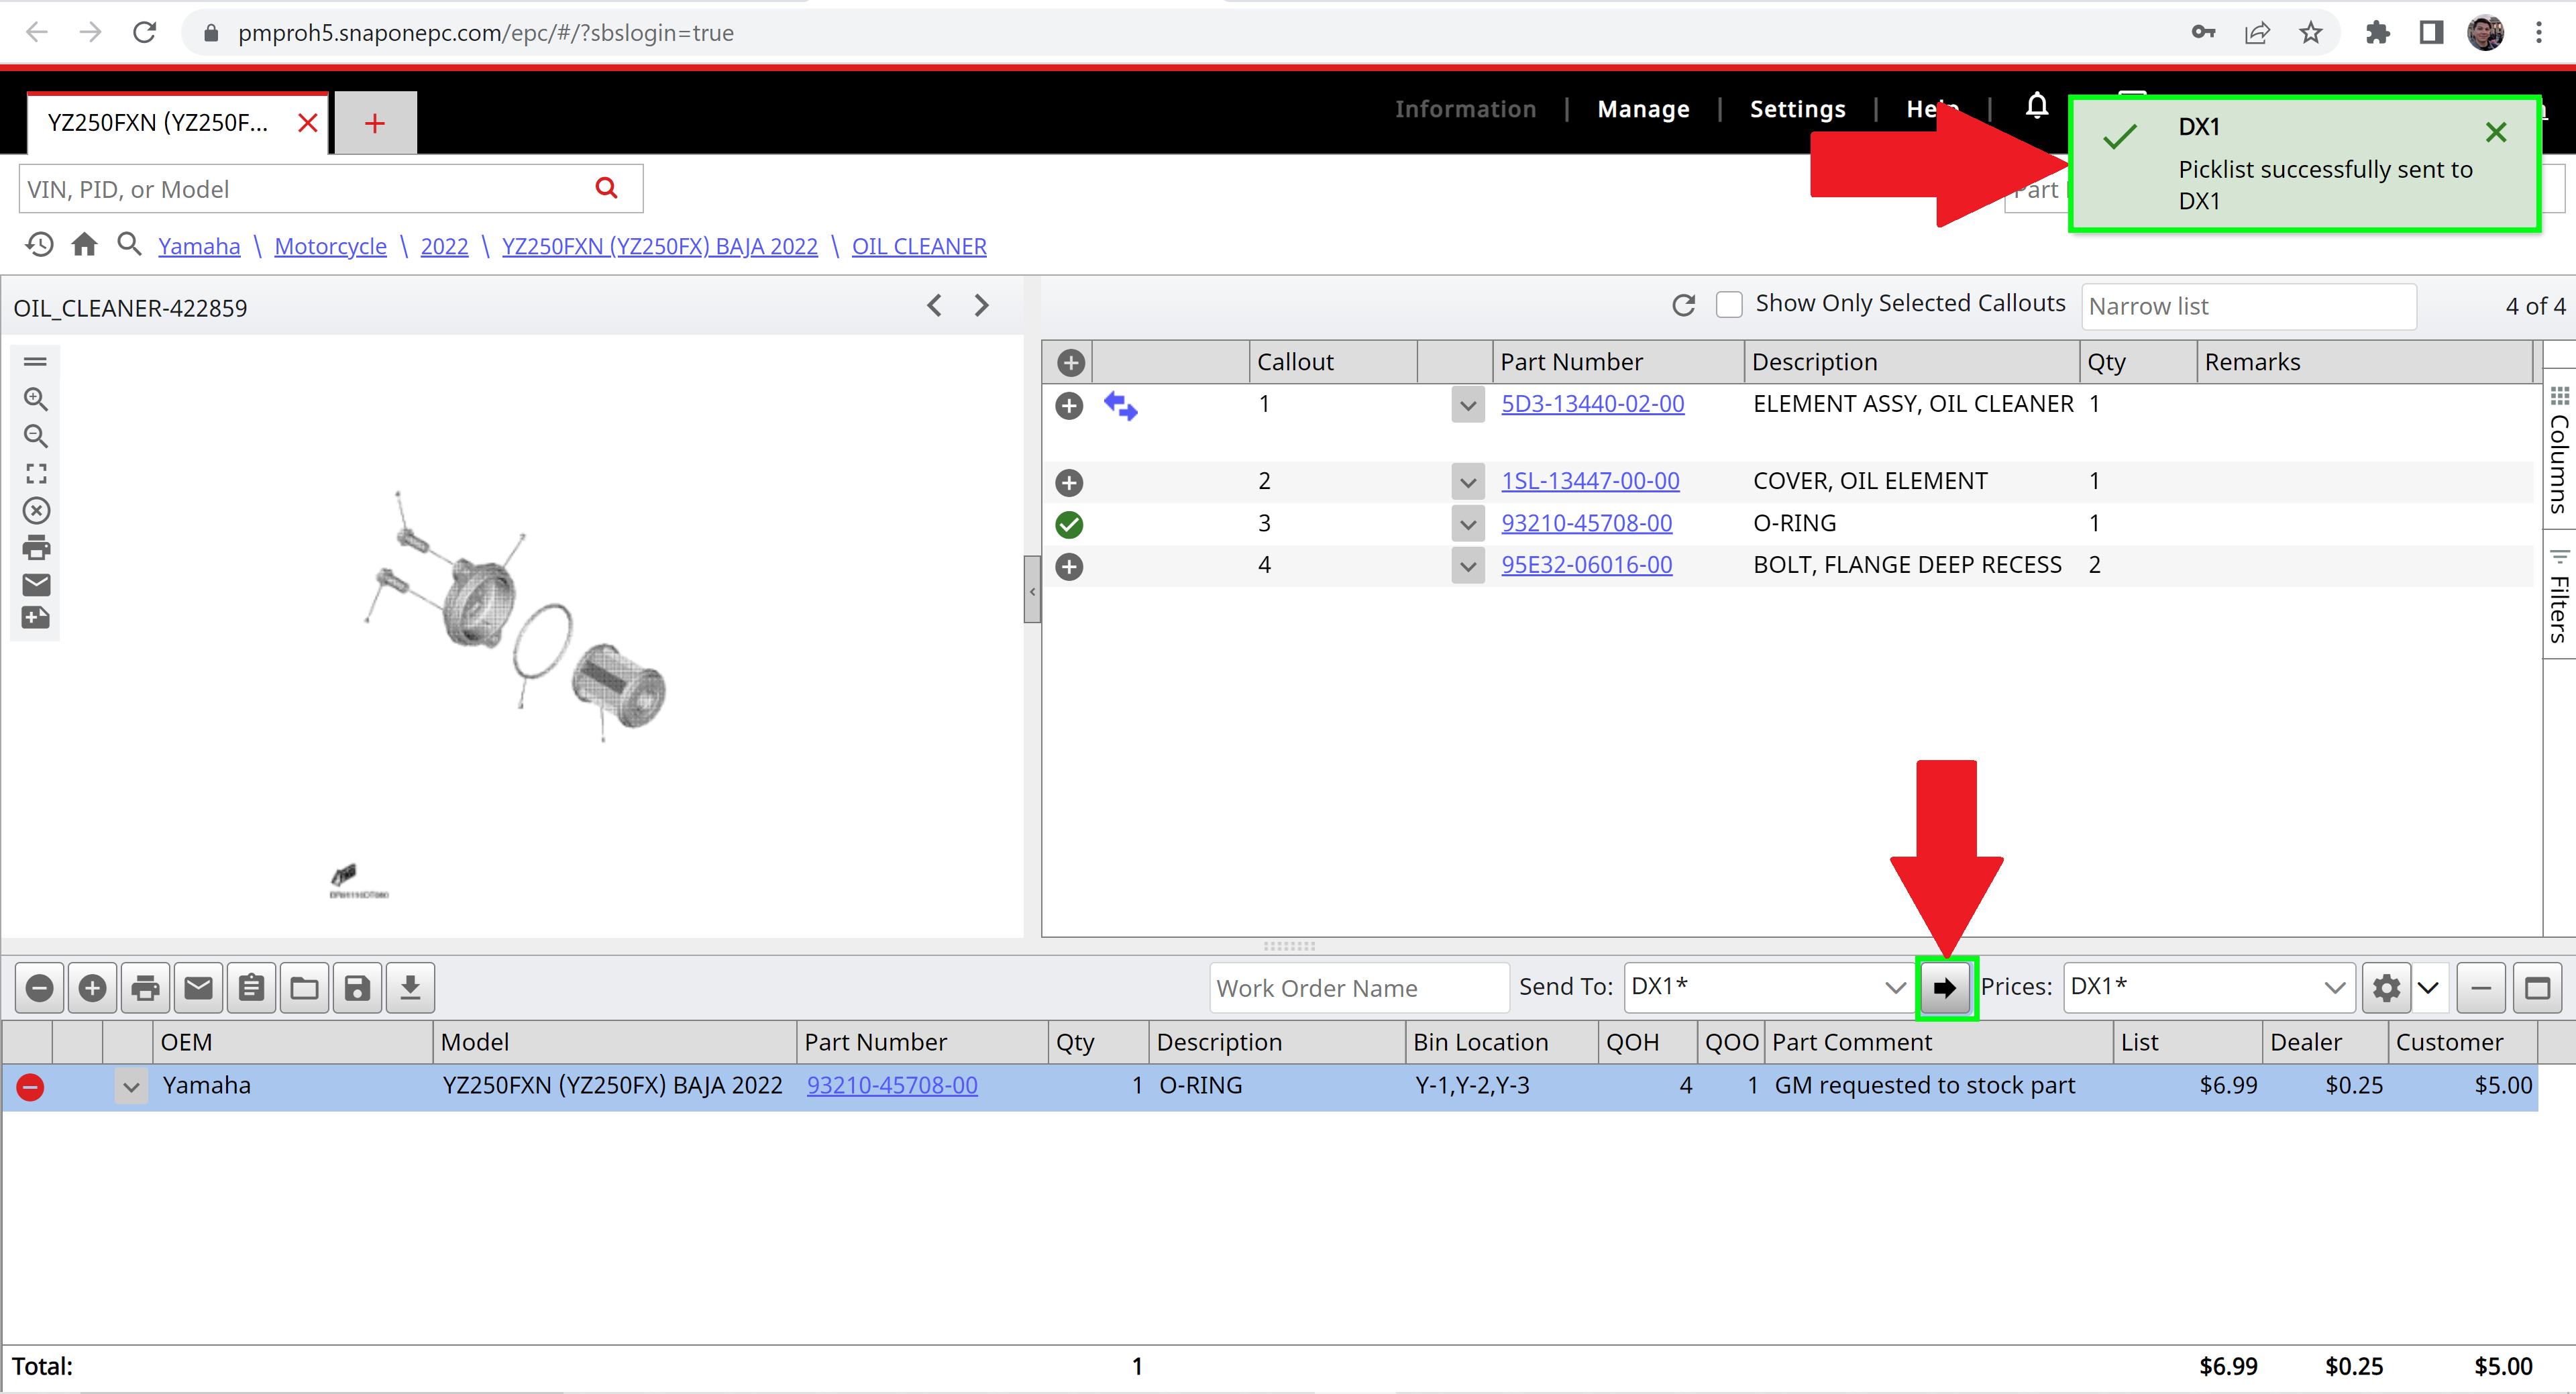This screenshot has width=2576, height=1394.
Task: Open the Manage menu
Action: [x=1643, y=109]
